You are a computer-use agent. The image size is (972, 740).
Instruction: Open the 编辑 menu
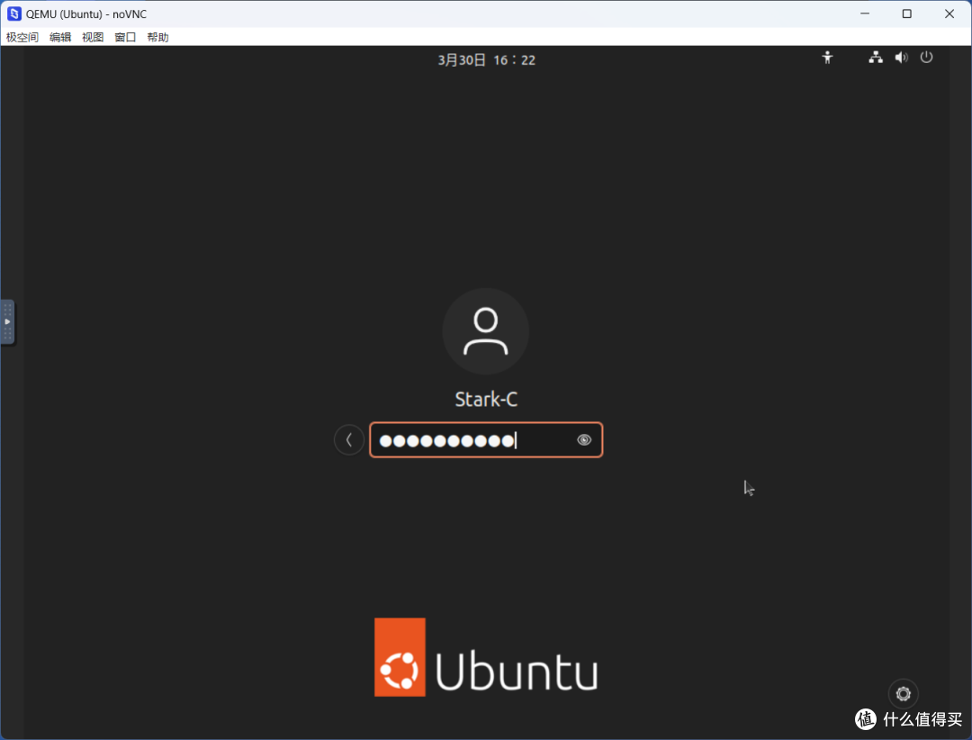click(60, 37)
